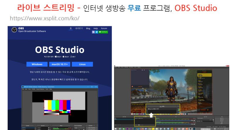Download OBS Studio for macOS 10.11+
Viewport: 234px width, 130px height.
60,64
